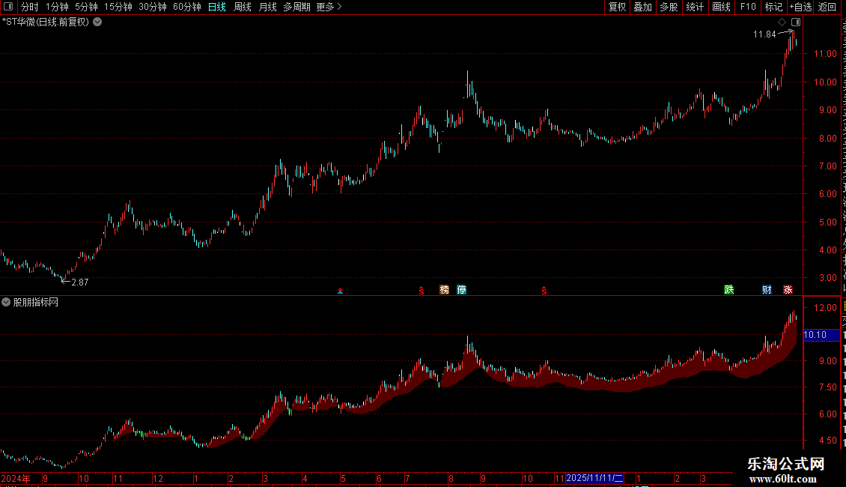Image resolution: width=846 pixels, height=487 pixels.
Task: Open the 多股 multi-stock view
Action: [669, 7]
